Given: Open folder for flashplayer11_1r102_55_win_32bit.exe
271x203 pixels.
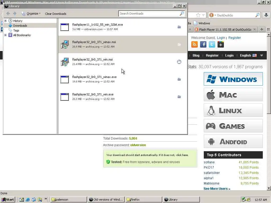Looking at the screenshot, I should (x=179, y=27).
